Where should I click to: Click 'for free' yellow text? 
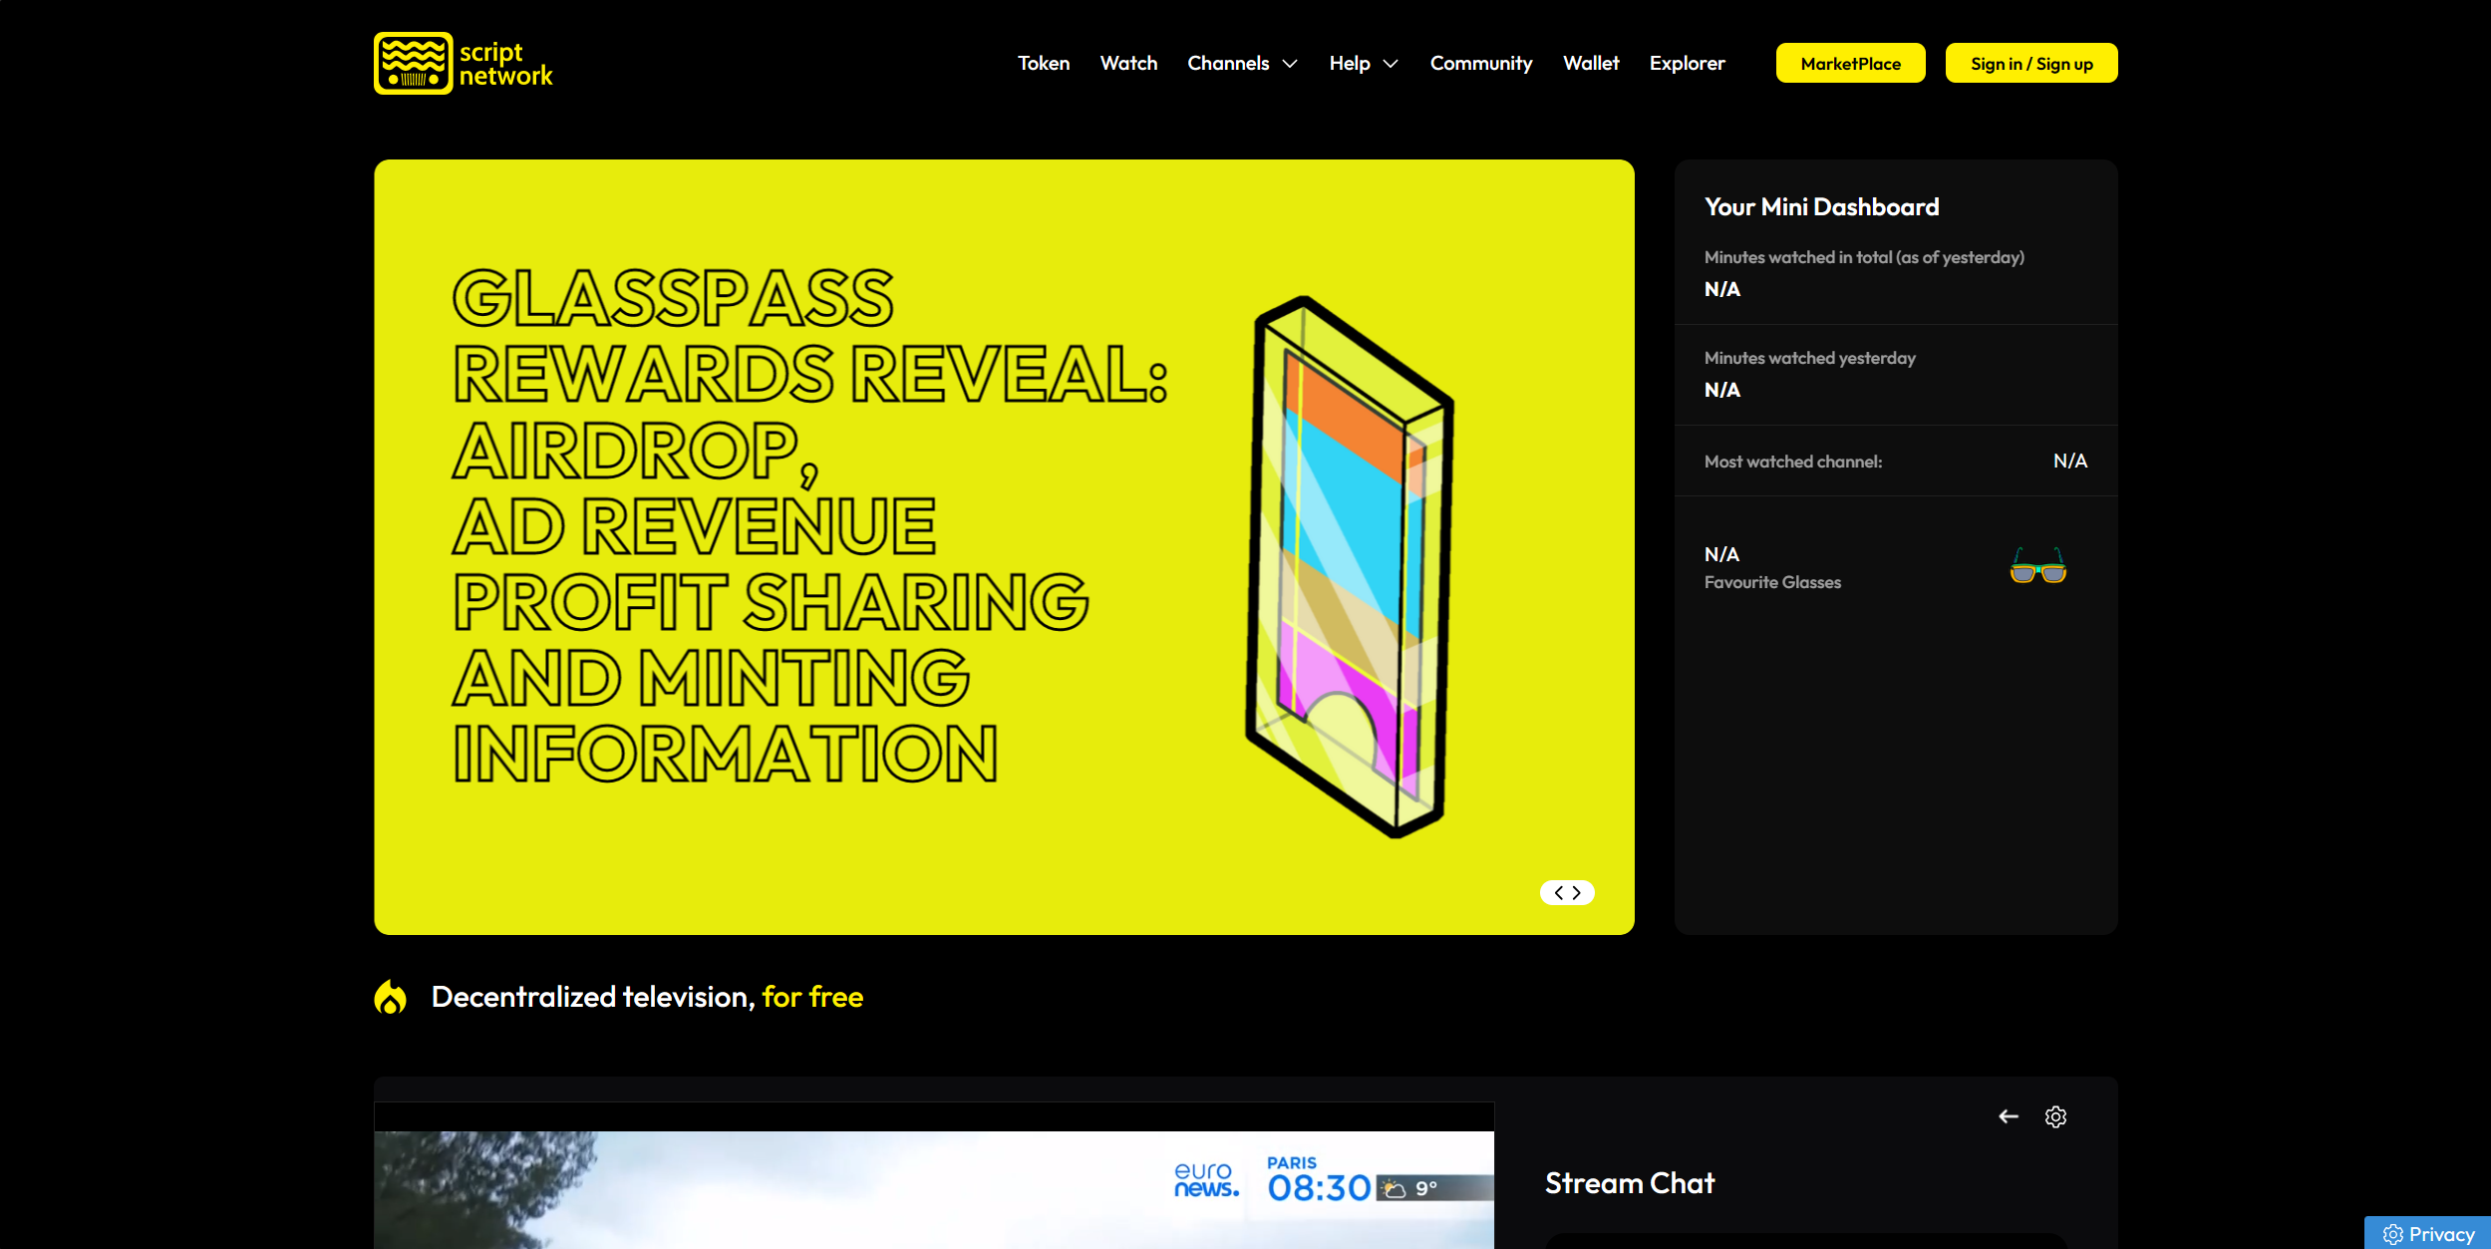[x=812, y=997]
